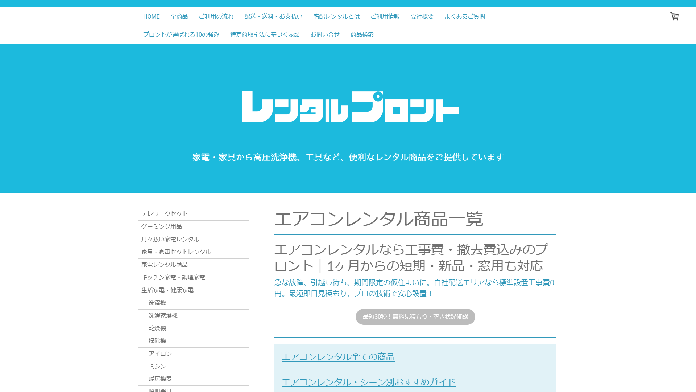The image size is (696, 392).
Task: Select 家電レンタル商品 in the sidebar
Action: coord(194,265)
